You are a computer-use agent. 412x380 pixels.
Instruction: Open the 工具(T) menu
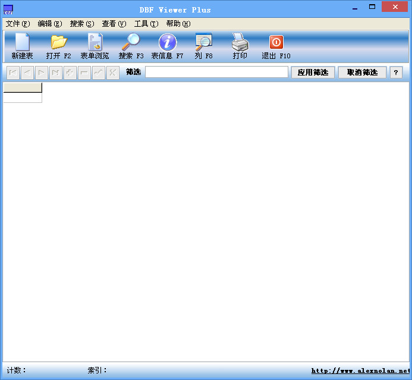pyautogui.click(x=146, y=24)
